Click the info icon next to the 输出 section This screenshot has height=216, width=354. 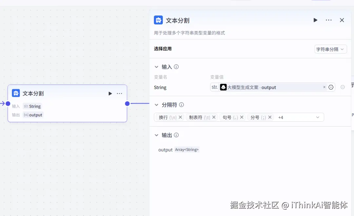coord(176,135)
